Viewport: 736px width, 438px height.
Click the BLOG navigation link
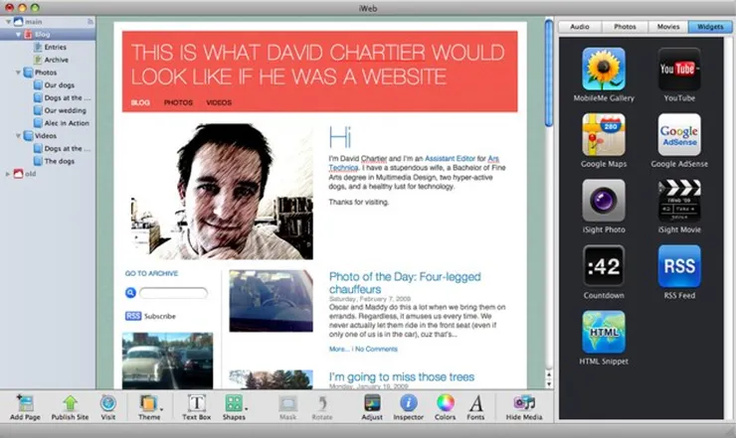tap(140, 102)
